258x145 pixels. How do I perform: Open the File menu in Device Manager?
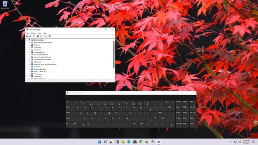point(28,33)
